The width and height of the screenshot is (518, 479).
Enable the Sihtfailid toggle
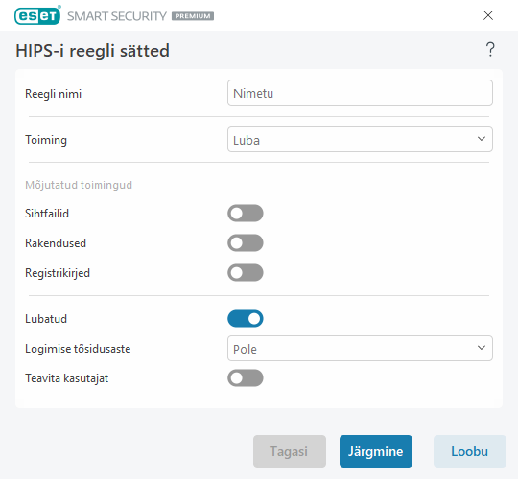pos(246,213)
